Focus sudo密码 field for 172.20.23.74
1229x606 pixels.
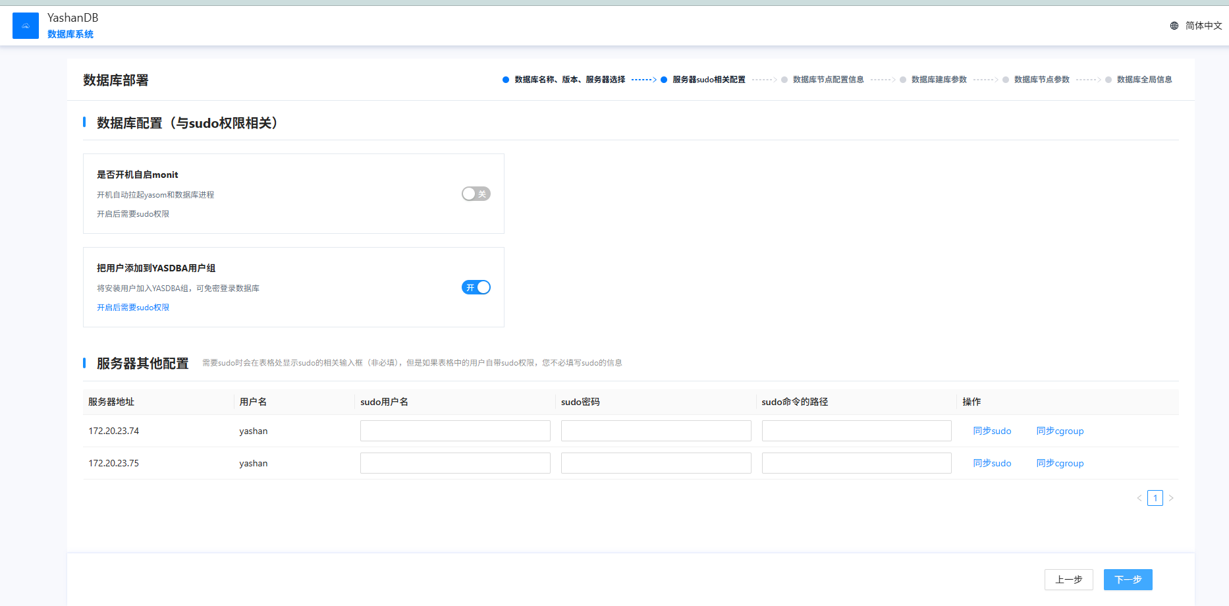click(x=655, y=431)
